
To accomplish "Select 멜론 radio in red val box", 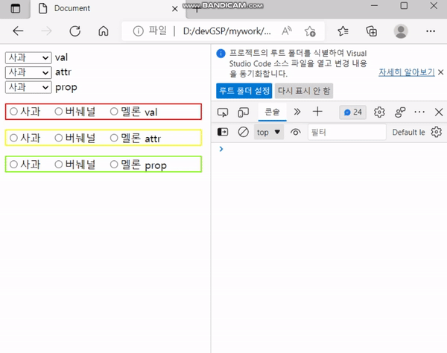I will [114, 112].
